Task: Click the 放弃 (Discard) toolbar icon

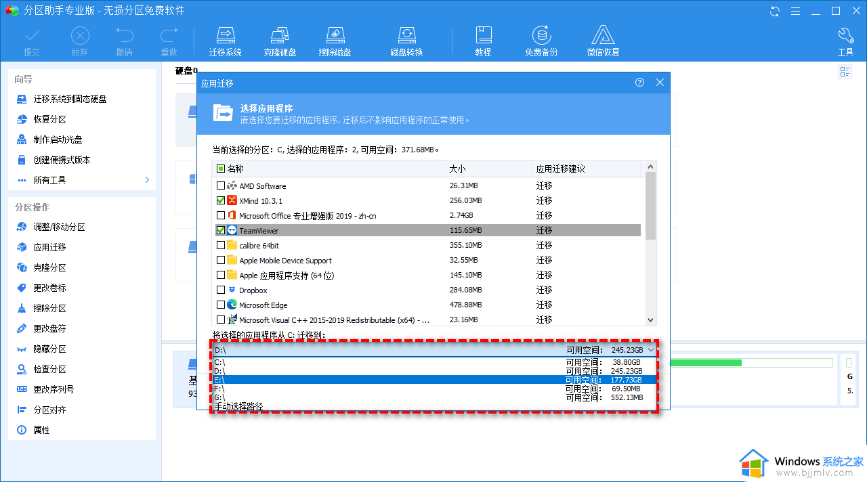Action: point(79,42)
